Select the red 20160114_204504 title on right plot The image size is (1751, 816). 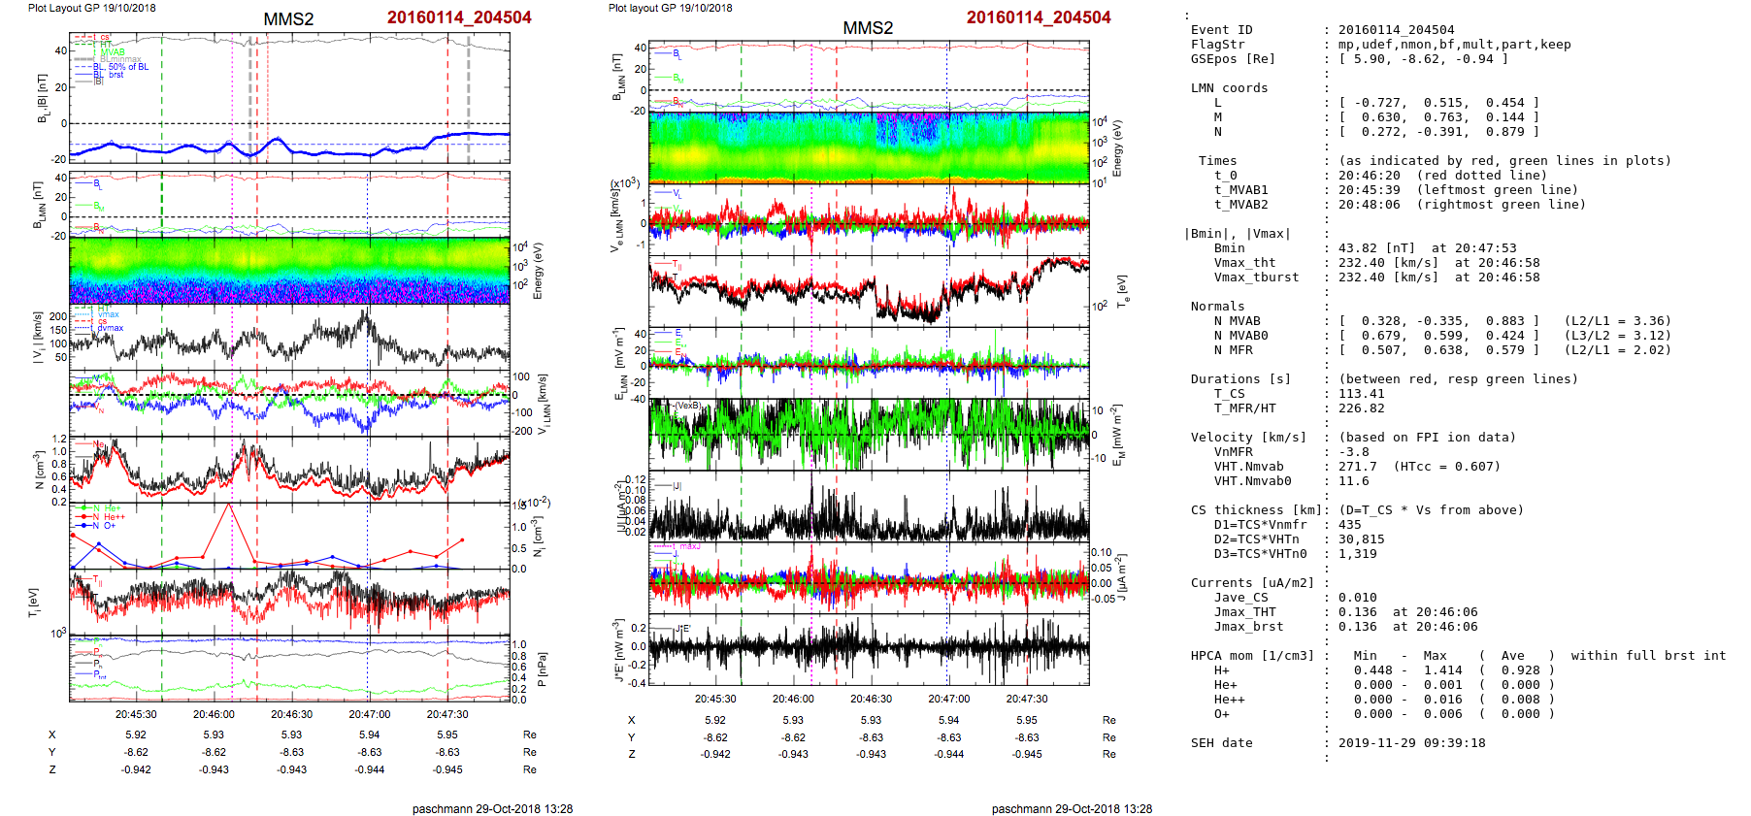pos(1038,17)
